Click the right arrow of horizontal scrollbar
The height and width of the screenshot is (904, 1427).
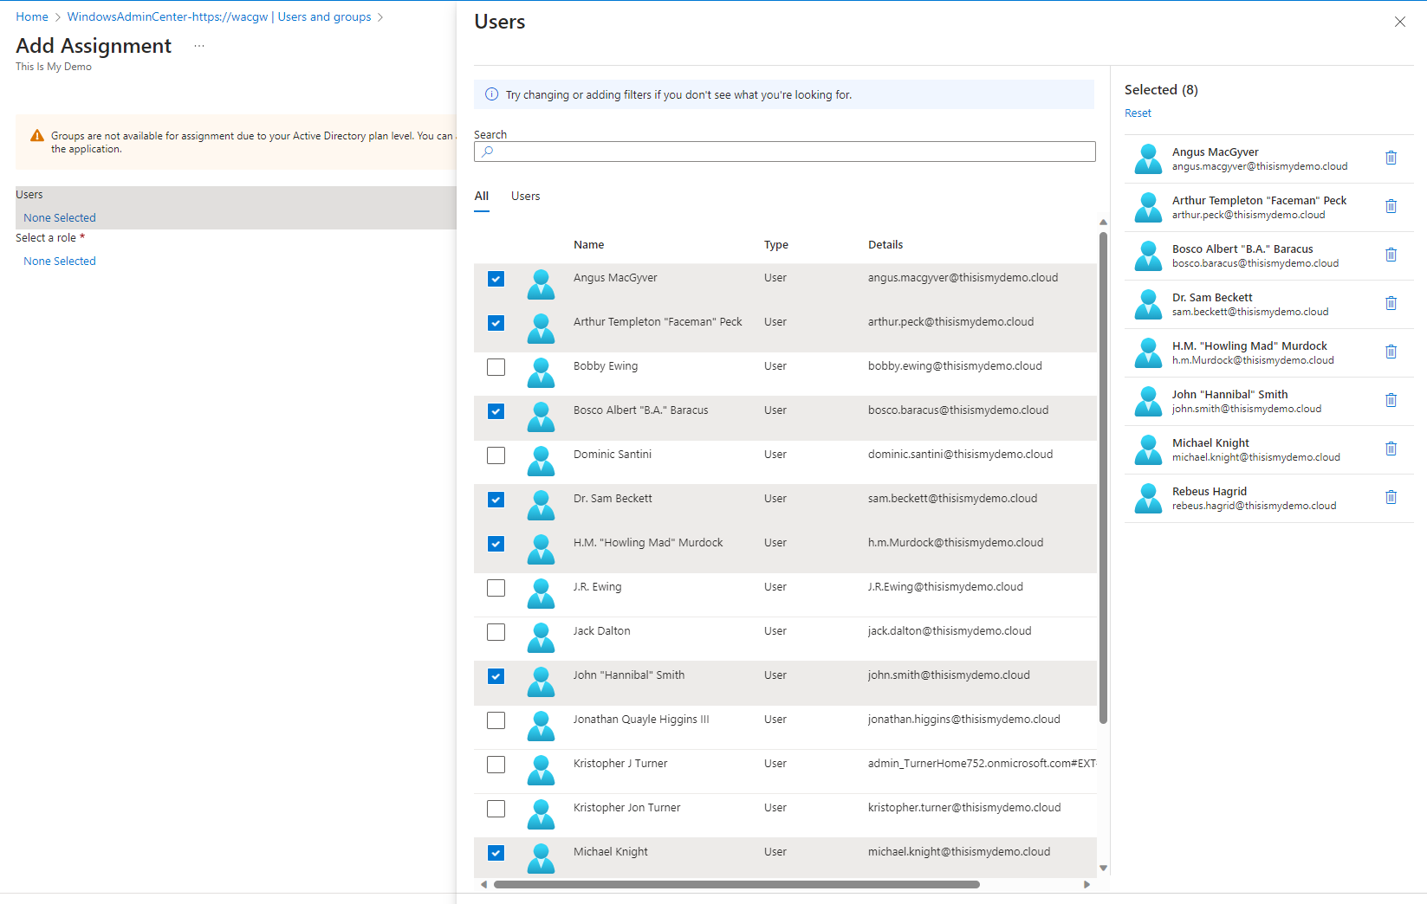(1086, 884)
